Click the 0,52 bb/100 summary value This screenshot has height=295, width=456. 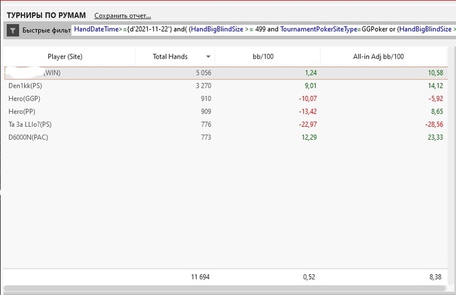click(x=309, y=277)
